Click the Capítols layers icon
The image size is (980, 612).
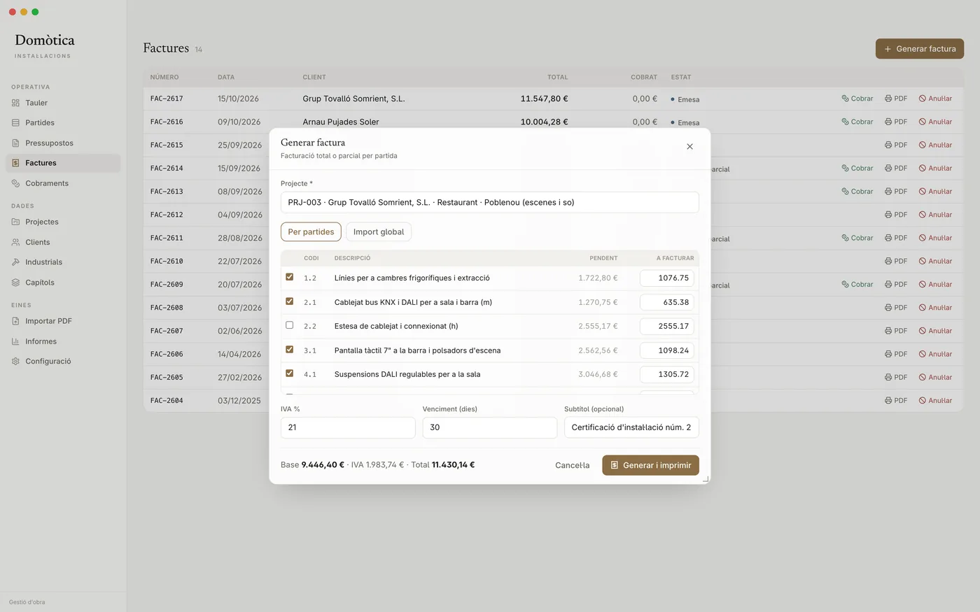(15, 283)
